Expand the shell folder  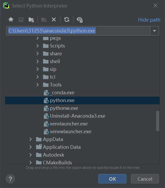click(x=37, y=61)
